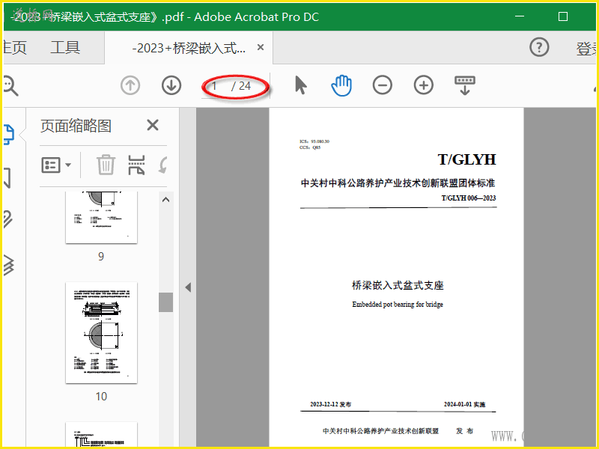Open the search magnifier tool

click(10, 85)
